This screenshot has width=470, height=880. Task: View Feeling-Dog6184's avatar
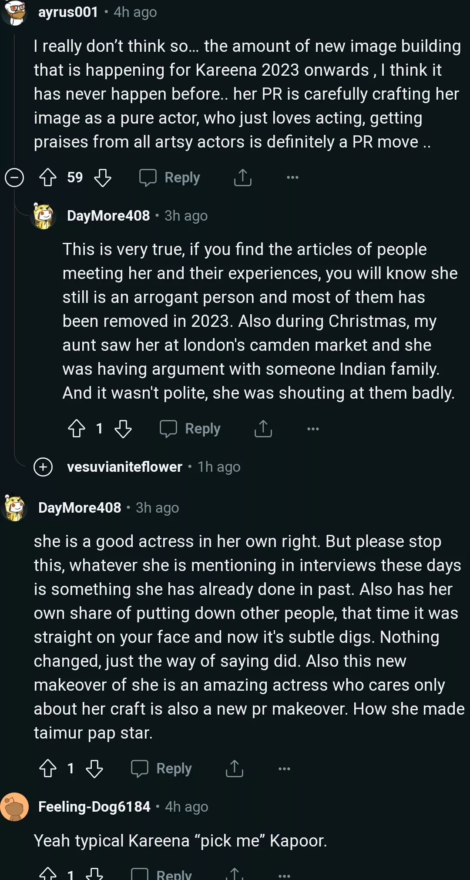pos(14,807)
